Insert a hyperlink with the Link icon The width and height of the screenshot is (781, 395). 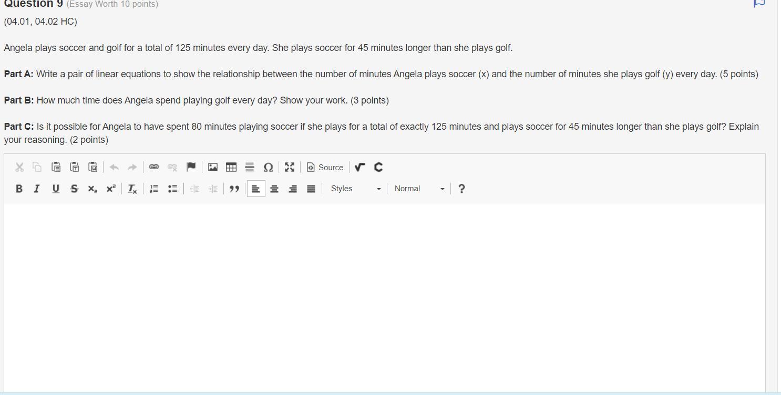(154, 167)
